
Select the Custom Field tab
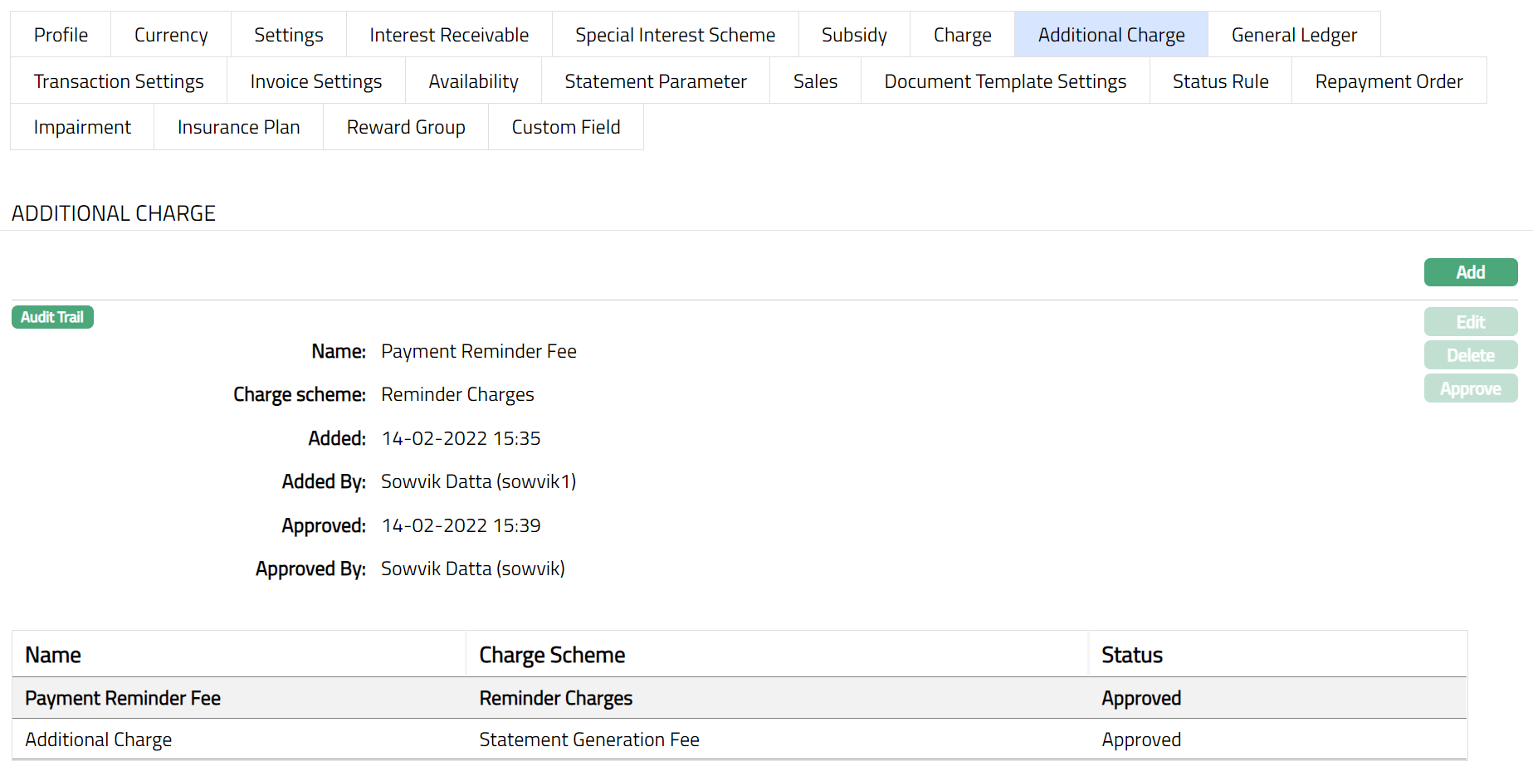coord(566,127)
